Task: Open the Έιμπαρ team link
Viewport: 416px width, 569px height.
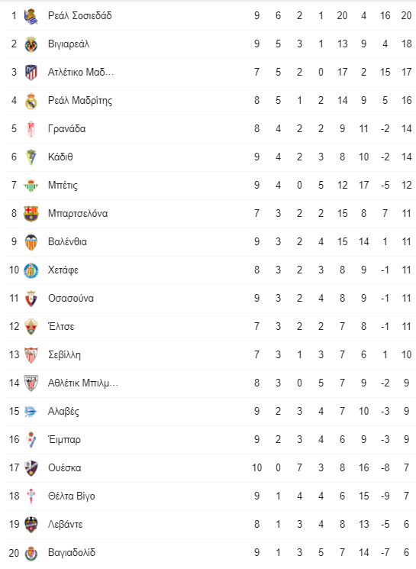Action: coord(64,440)
